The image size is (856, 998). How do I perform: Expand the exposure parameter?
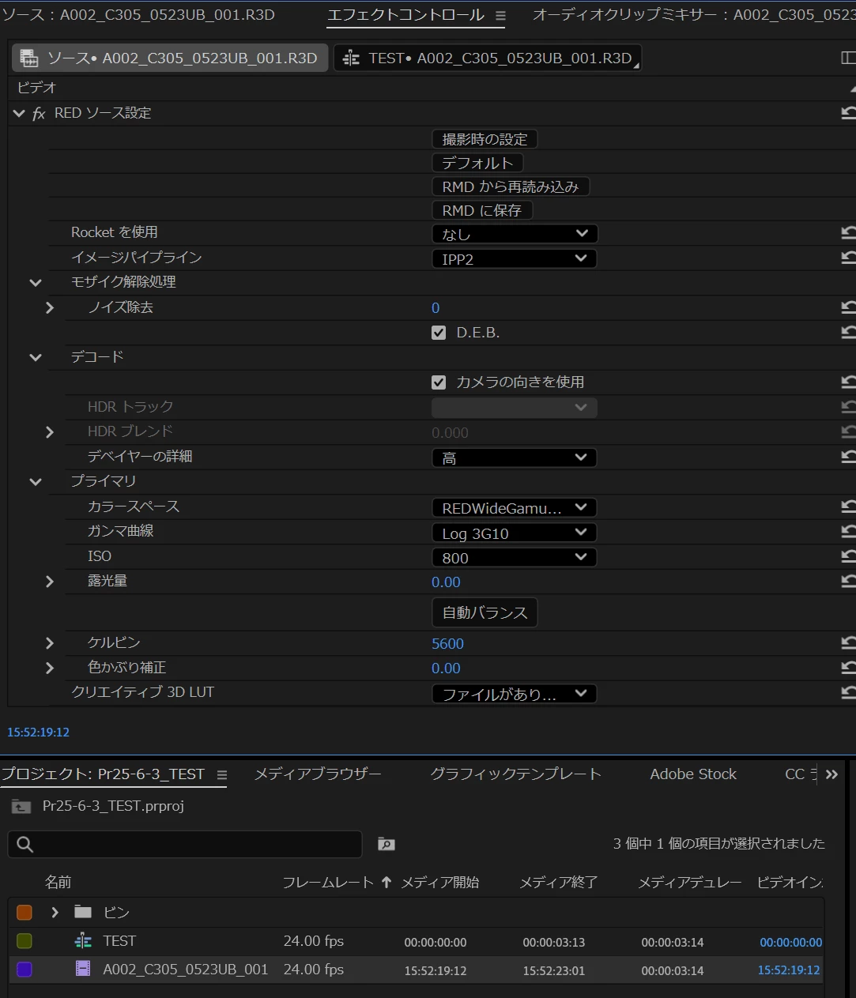[50, 582]
